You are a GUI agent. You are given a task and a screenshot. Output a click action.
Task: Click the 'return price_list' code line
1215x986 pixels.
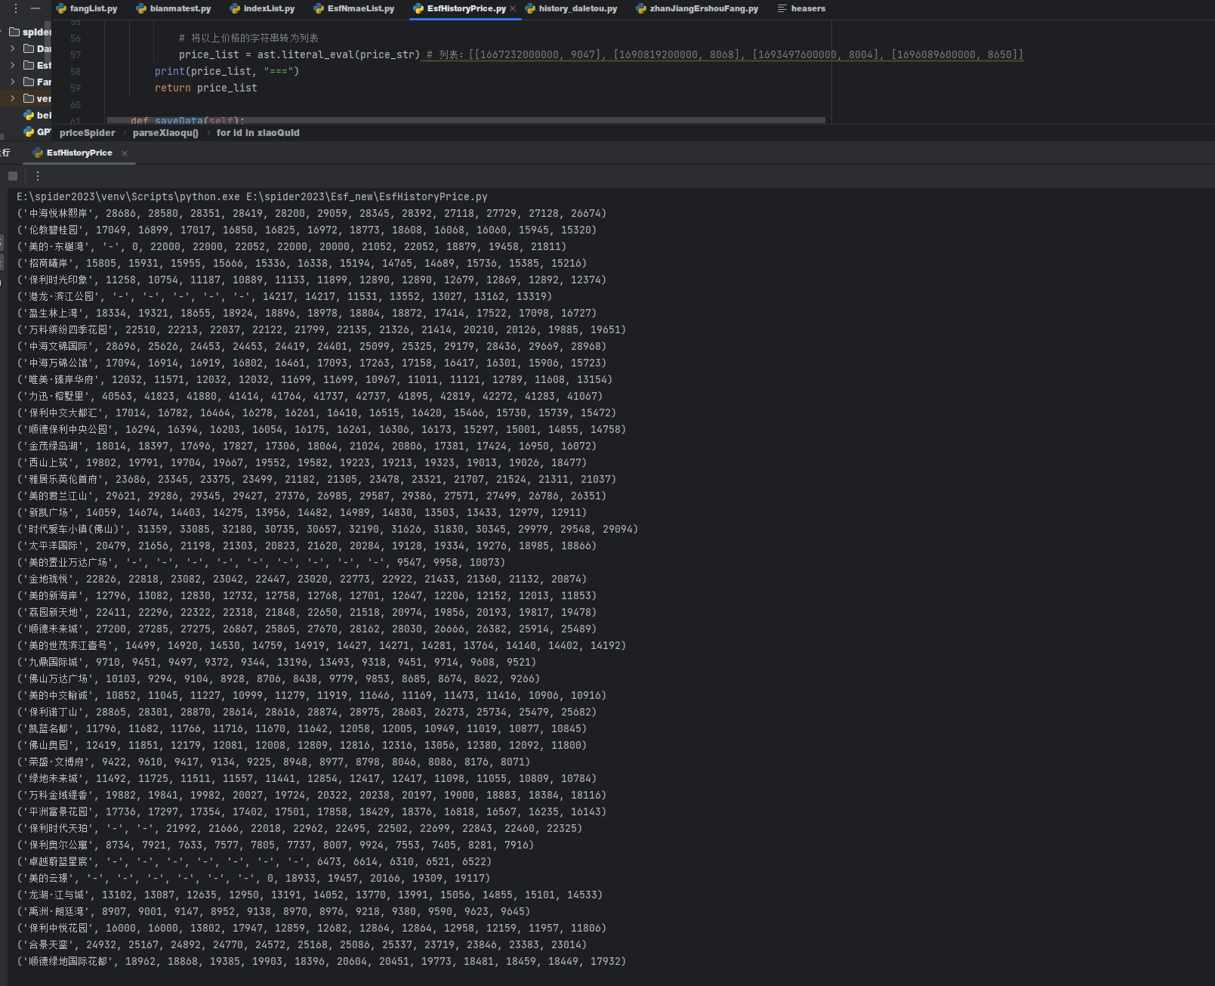206,88
